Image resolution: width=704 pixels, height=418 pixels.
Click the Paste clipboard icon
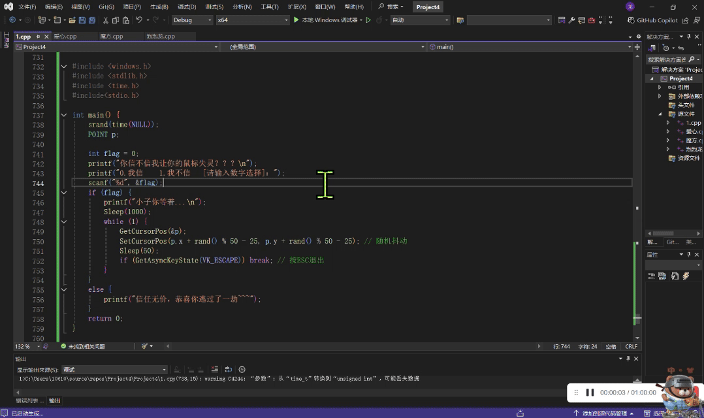click(125, 20)
